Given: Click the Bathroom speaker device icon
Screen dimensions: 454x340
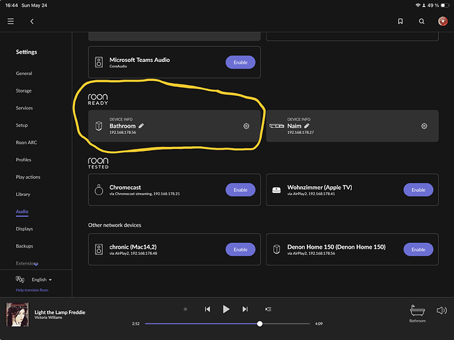Looking at the screenshot, I should [x=99, y=126].
